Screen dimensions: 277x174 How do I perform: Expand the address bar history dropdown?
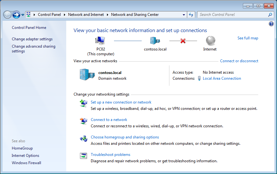click(184, 15)
